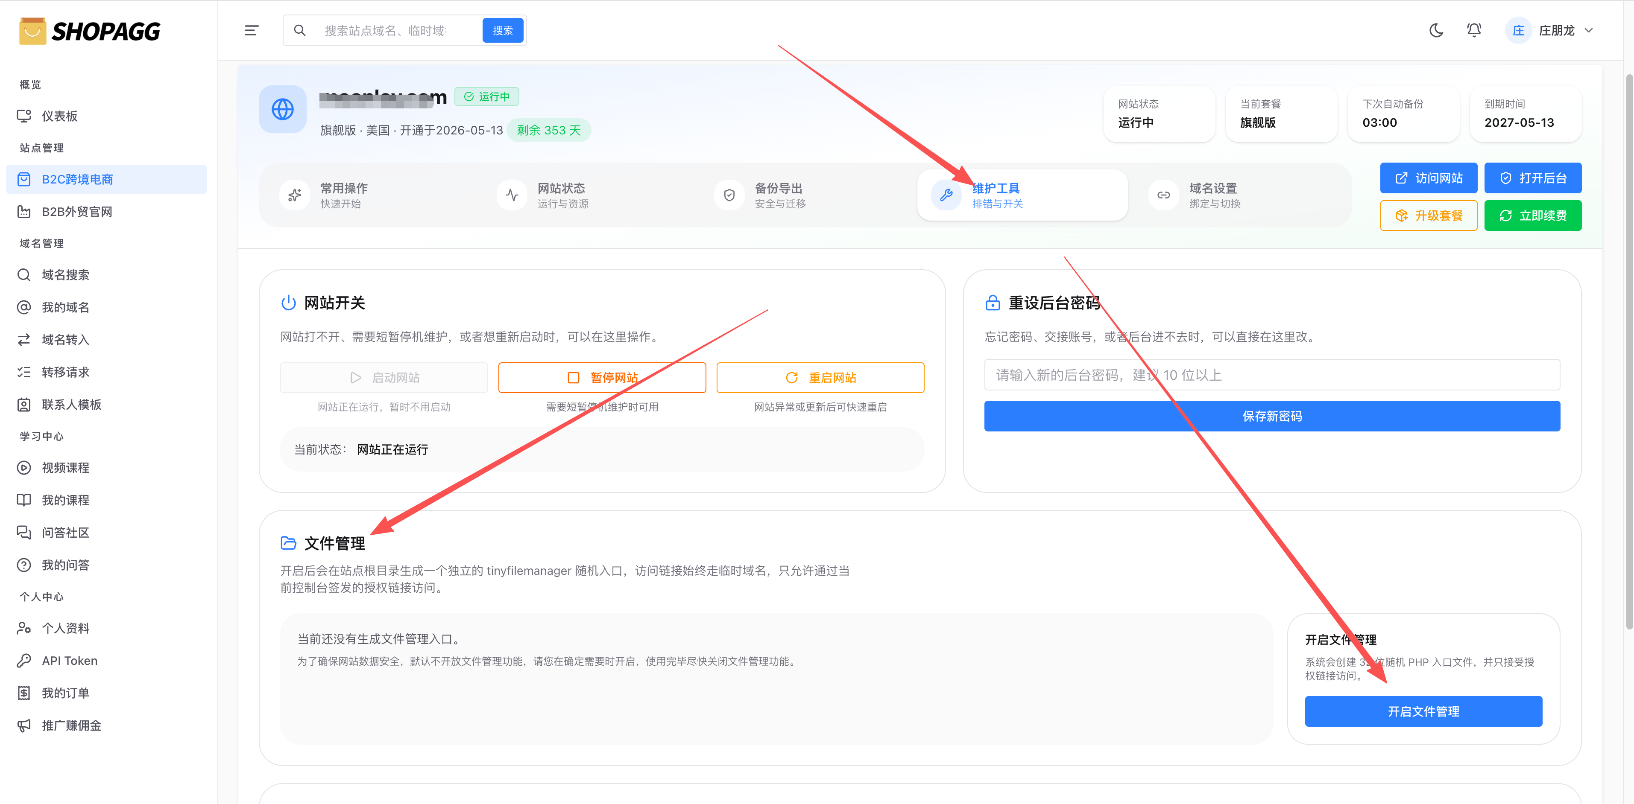Open notifications bell icon
This screenshot has width=1634, height=804.
point(1474,30)
